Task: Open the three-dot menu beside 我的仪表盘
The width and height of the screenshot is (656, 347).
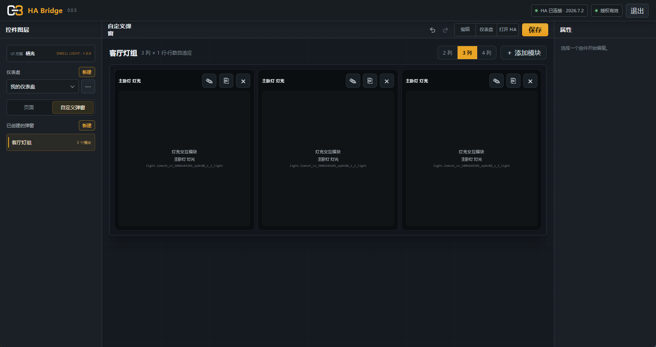Action: (88, 86)
